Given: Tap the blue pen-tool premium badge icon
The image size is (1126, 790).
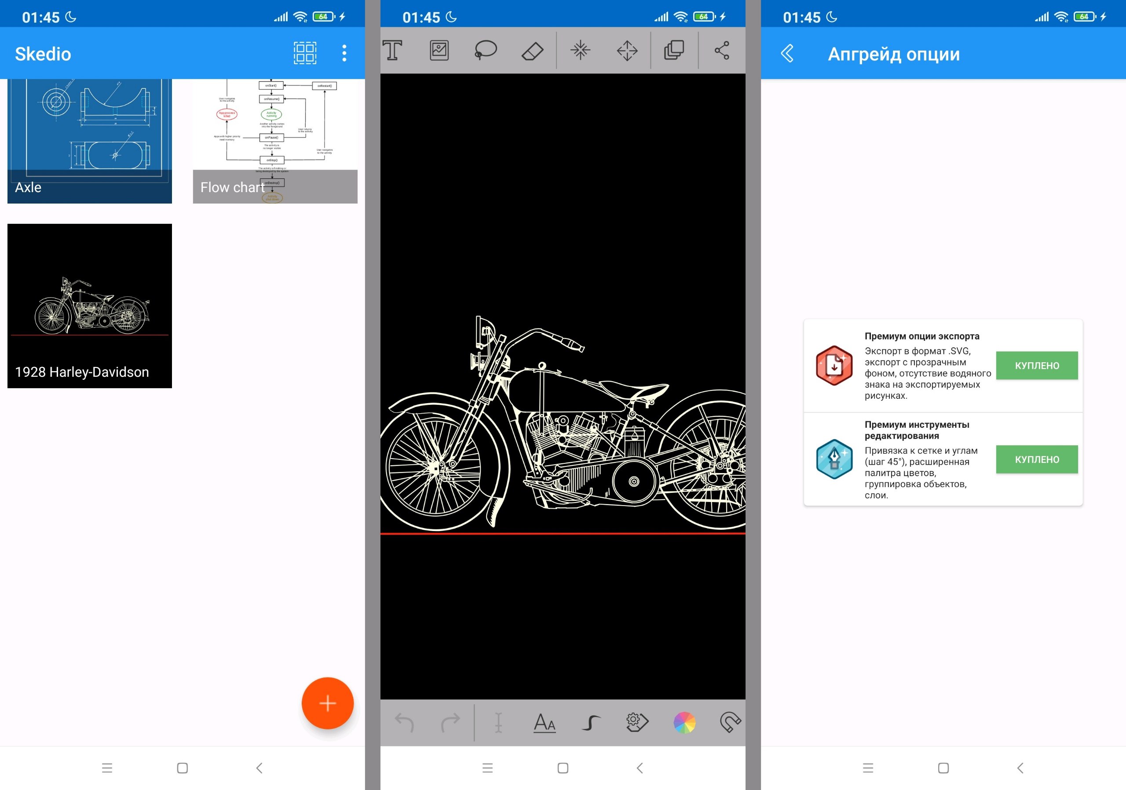Looking at the screenshot, I should 834,459.
